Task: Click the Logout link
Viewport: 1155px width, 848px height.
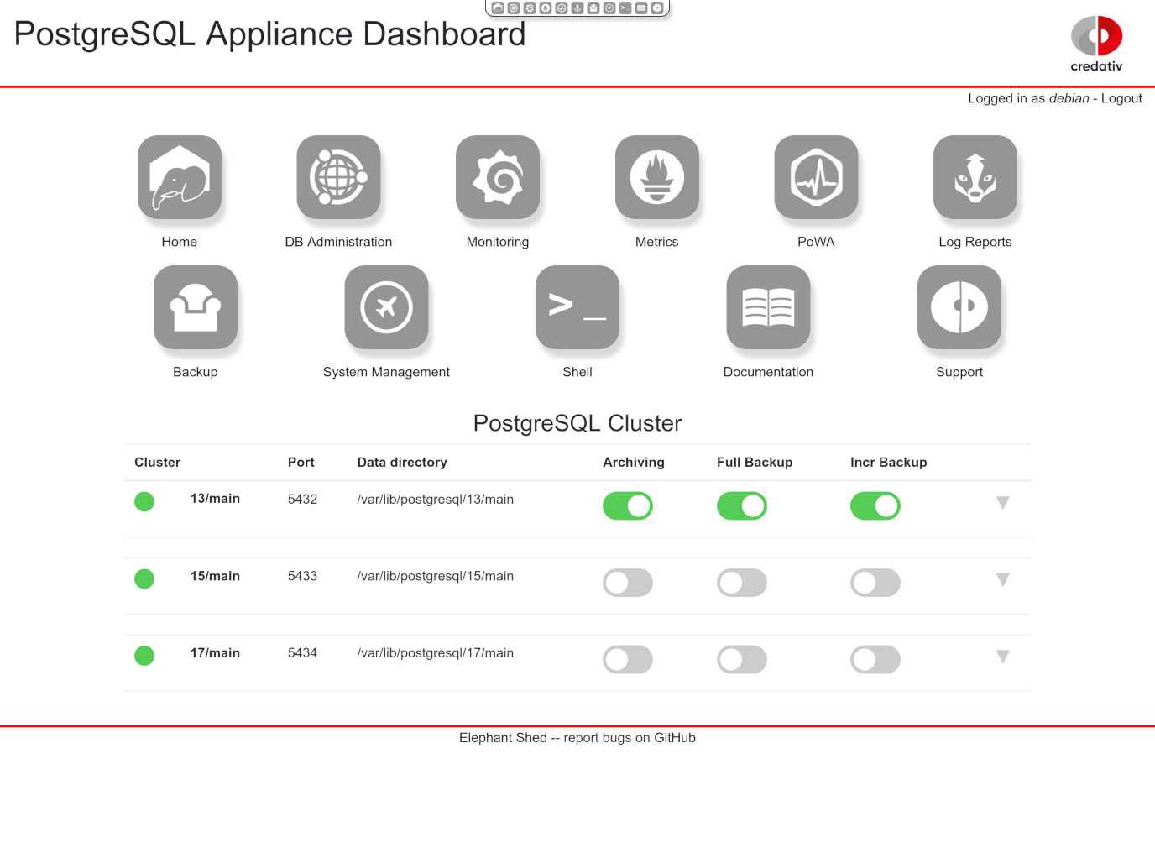Action: pyautogui.click(x=1121, y=98)
